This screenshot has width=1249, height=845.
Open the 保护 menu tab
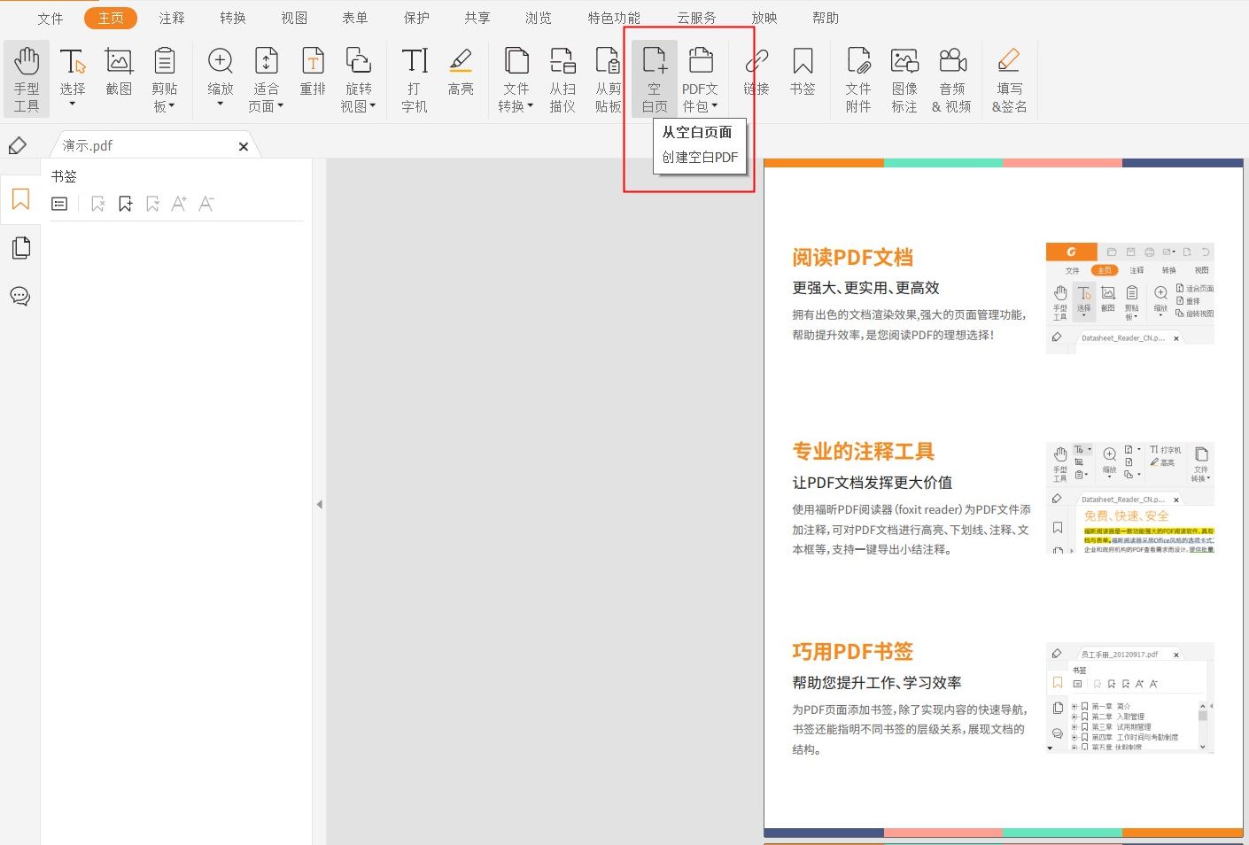tap(415, 17)
